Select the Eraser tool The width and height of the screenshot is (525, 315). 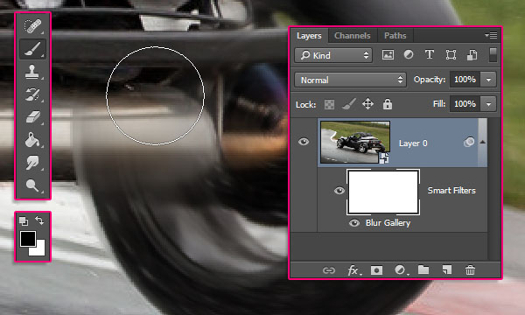pyautogui.click(x=33, y=117)
